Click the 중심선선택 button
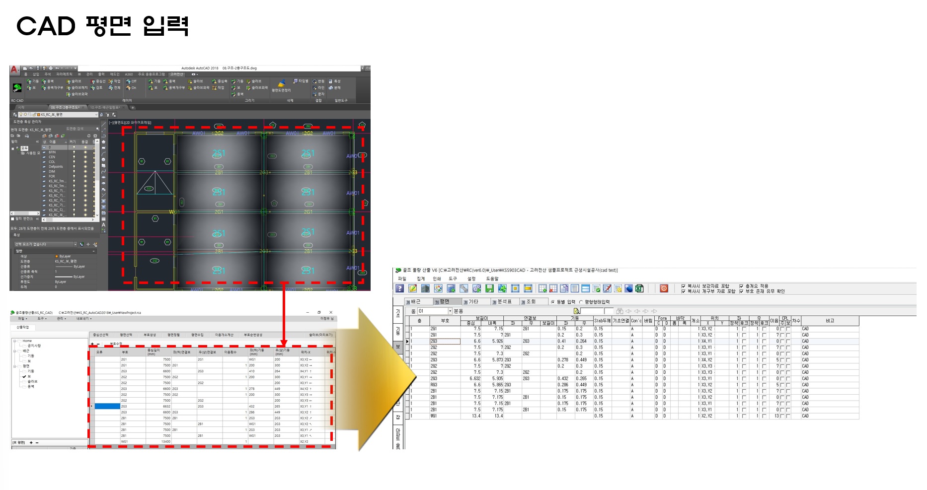This screenshot has width=927, height=490. [x=100, y=335]
